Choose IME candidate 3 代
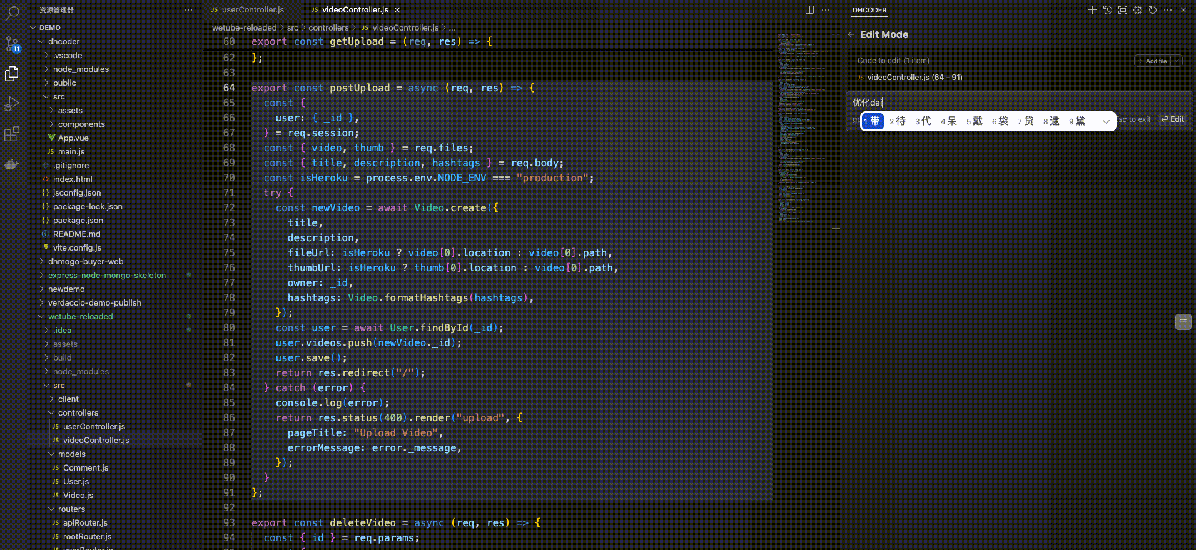Image resolution: width=1196 pixels, height=550 pixels. 923,121
